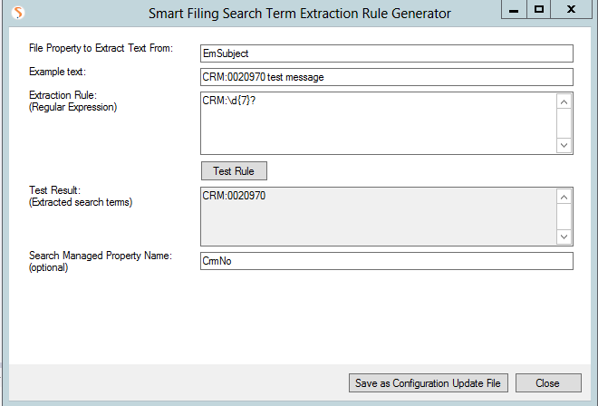This screenshot has height=406, width=598.
Task: Click the 'File Property to Extract Text From' label
Action: click(101, 48)
